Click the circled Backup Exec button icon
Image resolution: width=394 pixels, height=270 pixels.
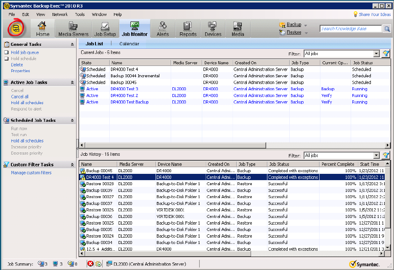coord(16,29)
